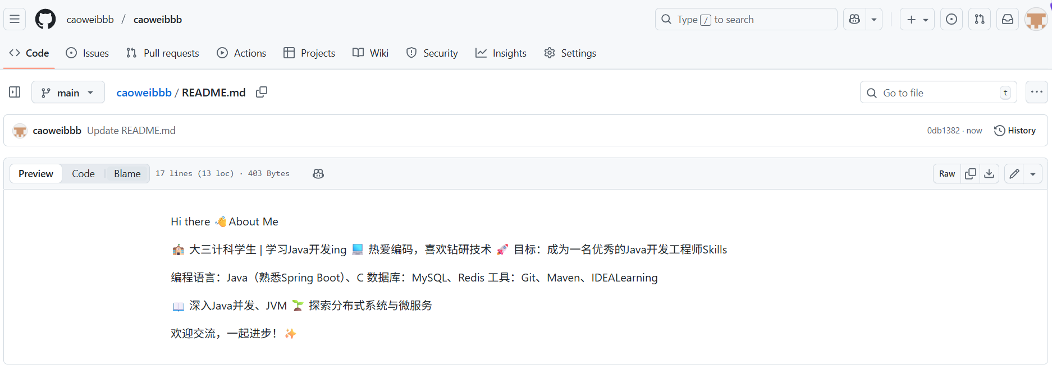
Task: Switch to the Security tab
Action: point(432,53)
